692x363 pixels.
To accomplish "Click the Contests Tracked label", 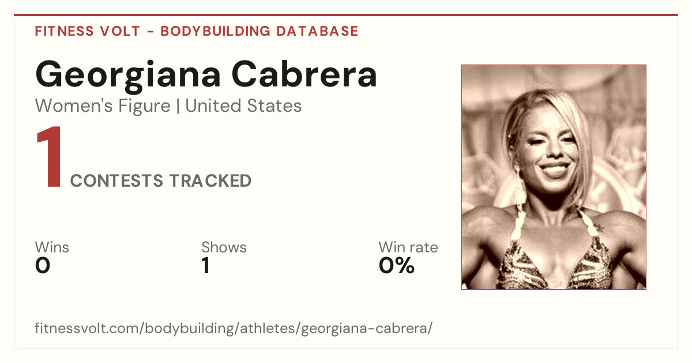I will tap(161, 181).
